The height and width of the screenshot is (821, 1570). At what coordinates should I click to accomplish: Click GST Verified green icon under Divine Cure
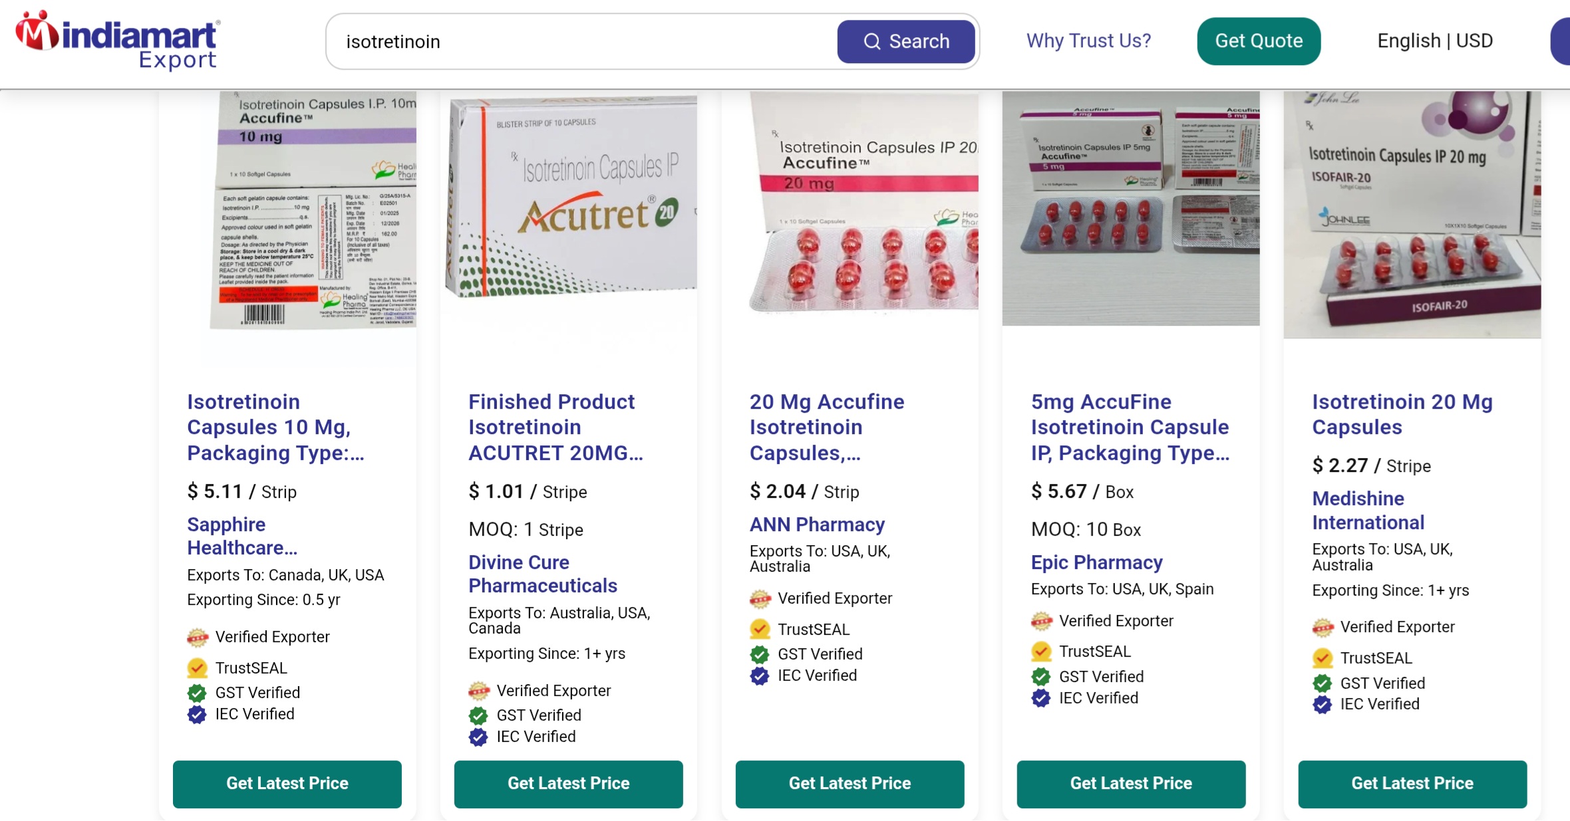click(478, 716)
